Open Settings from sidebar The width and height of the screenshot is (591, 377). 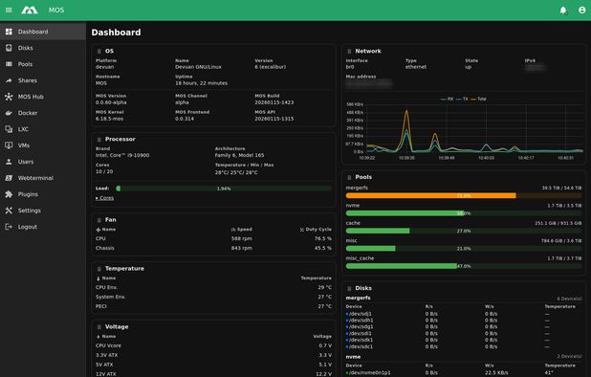(x=43, y=211)
